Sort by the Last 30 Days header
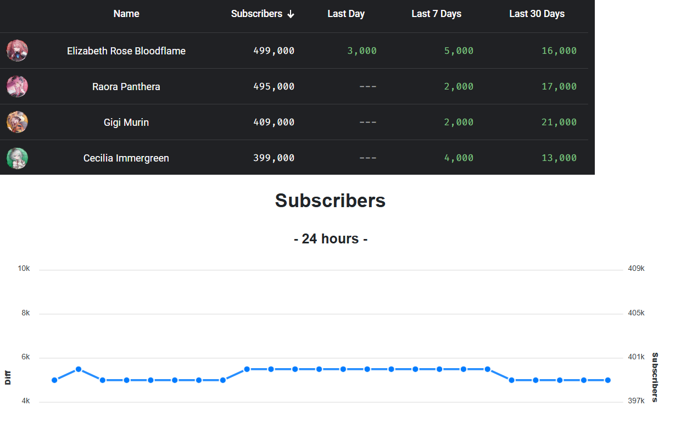This screenshot has height=439, width=675. 537,14
